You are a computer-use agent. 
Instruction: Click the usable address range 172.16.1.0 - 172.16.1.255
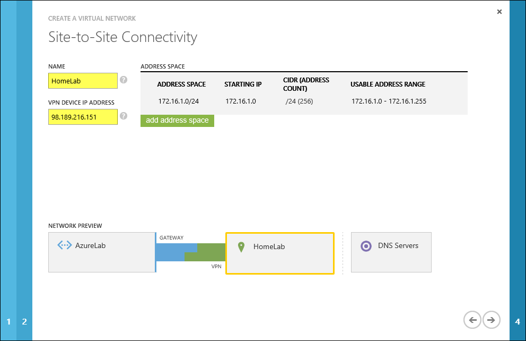tap(389, 101)
